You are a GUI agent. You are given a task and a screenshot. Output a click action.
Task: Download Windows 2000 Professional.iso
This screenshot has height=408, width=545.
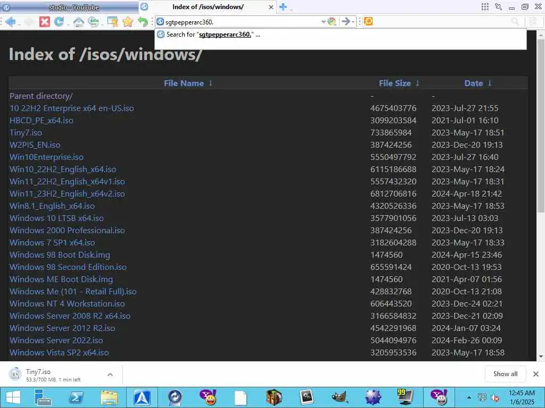[67, 231]
